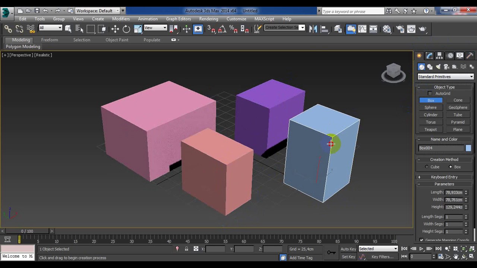This screenshot has width=477, height=268.
Task: Open Key Filters dialog
Action: pos(382,257)
